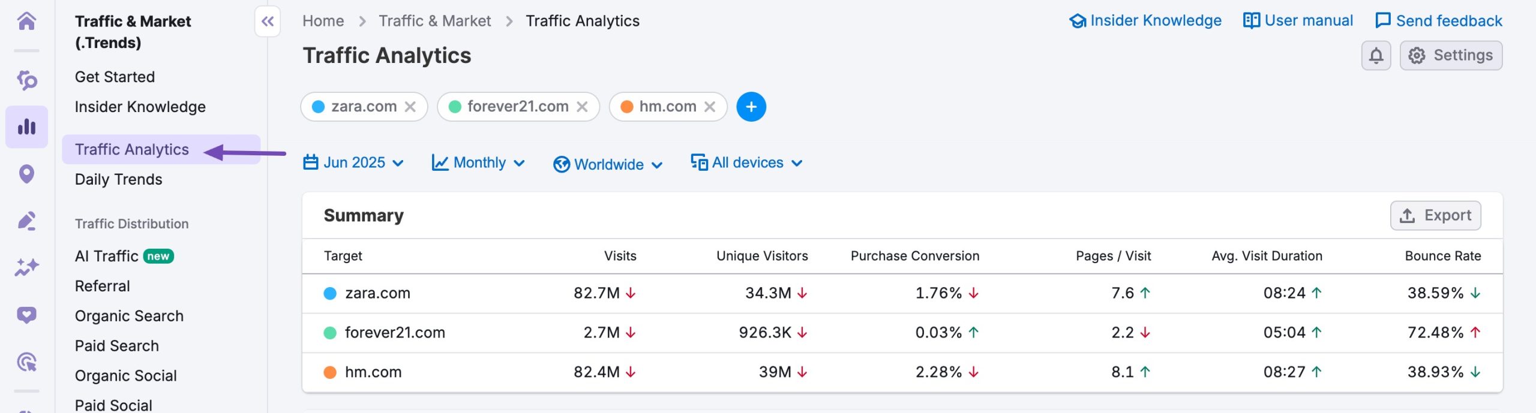Open the User manual link
The height and width of the screenshot is (413, 1536).
point(1298,21)
